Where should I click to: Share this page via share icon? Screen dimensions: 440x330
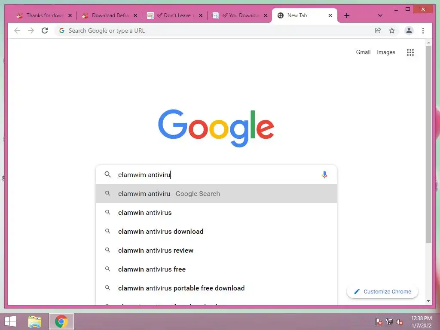tap(378, 31)
